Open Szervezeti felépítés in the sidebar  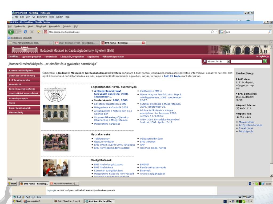pos(23,70)
